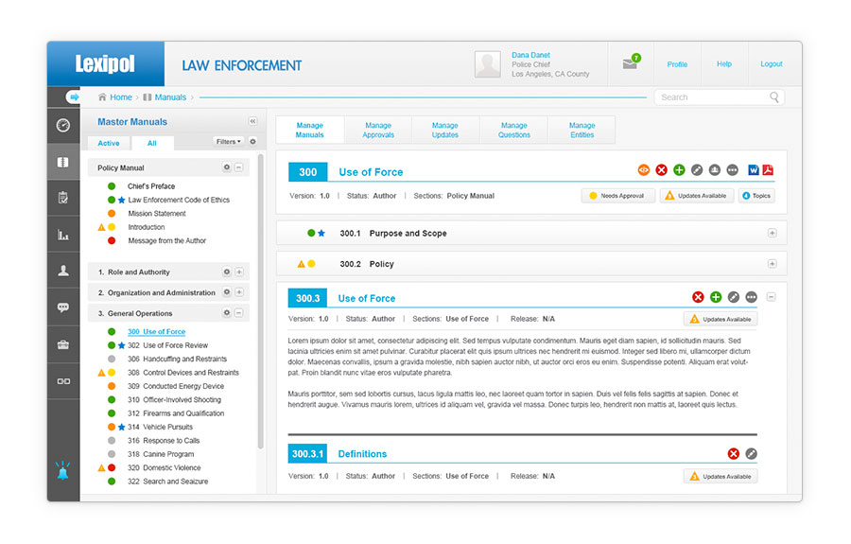Image resolution: width=851 pixels, height=544 pixels.
Task: Open the Manage Approvals tab
Action: tap(378, 130)
